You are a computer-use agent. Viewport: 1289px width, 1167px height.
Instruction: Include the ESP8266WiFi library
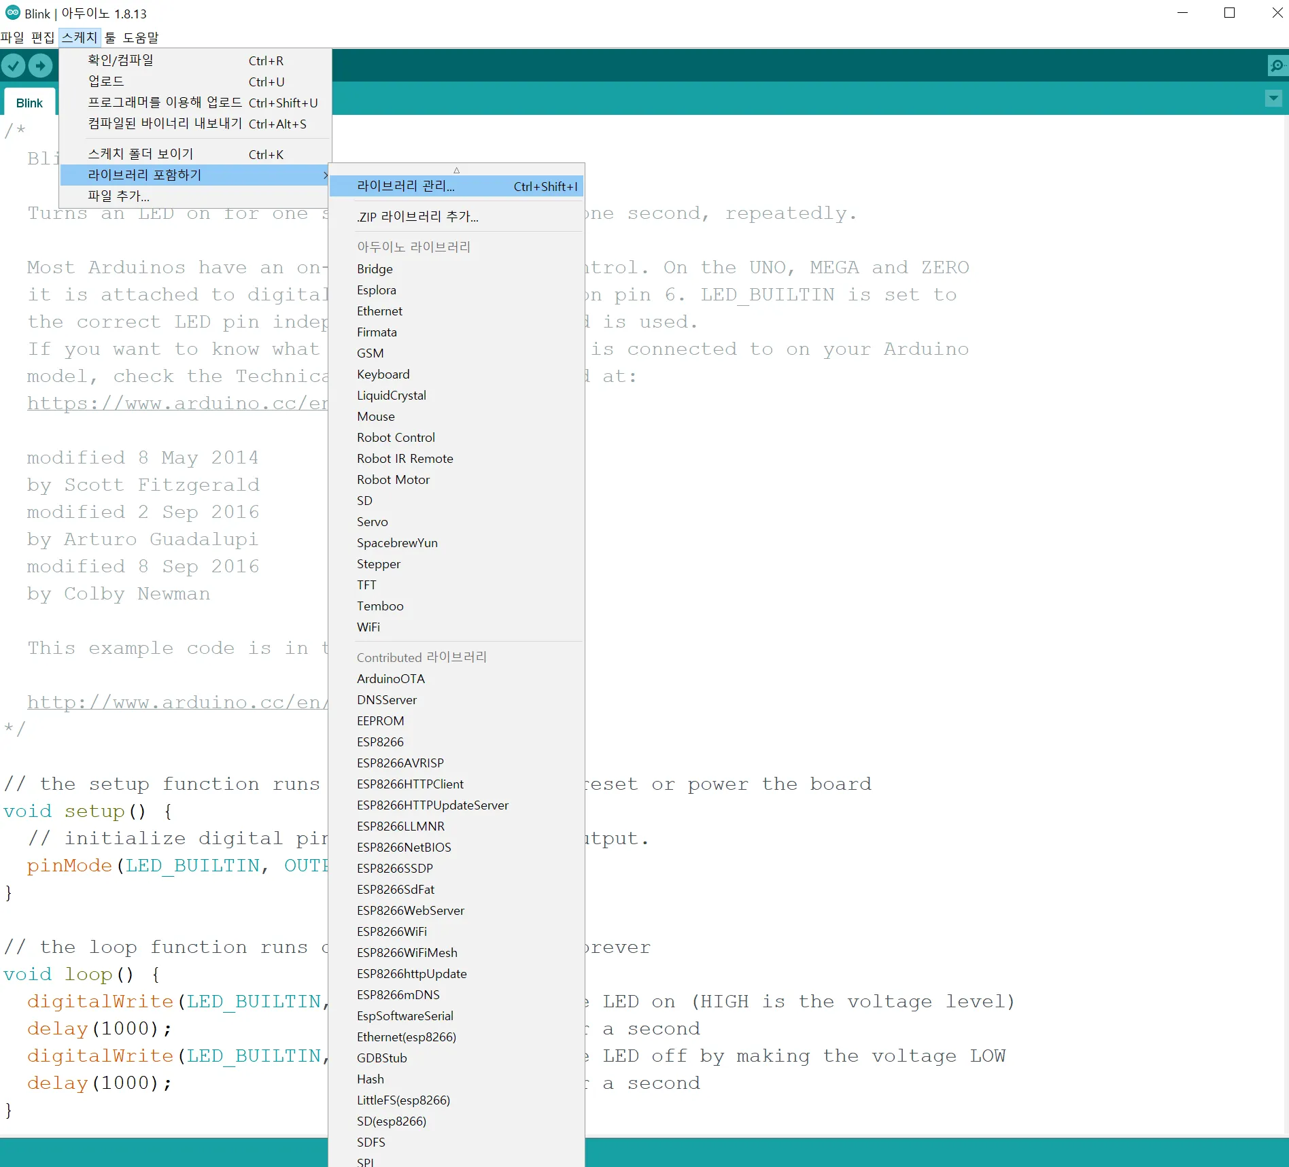pos(392,932)
